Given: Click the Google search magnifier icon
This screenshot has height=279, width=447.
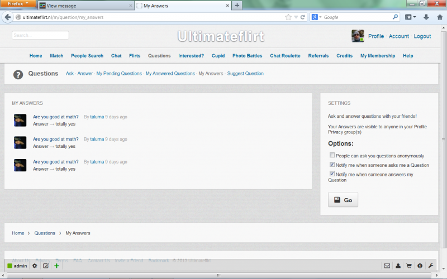Looking at the screenshot, I should 395,17.
